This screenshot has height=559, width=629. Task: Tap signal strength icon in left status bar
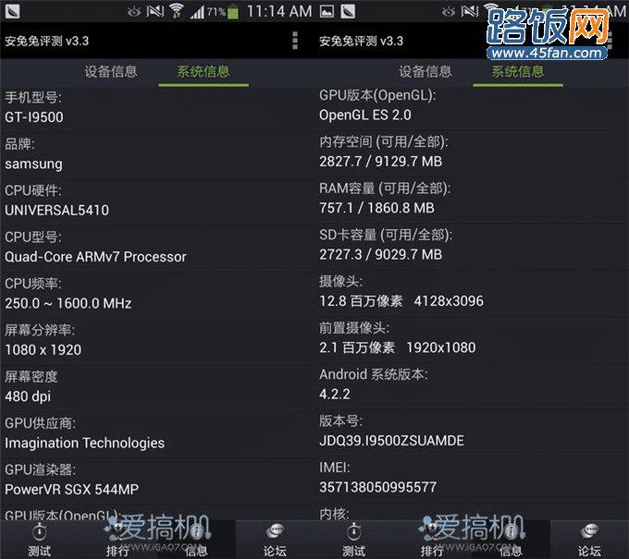(197, 12)
